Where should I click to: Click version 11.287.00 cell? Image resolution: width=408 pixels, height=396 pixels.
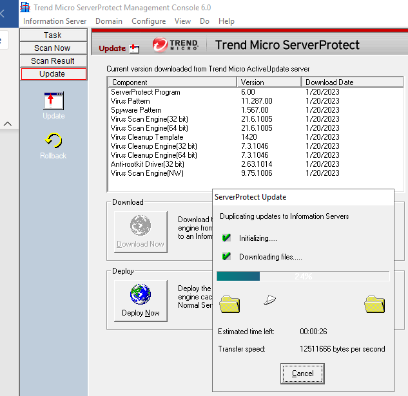coord(257,101)
